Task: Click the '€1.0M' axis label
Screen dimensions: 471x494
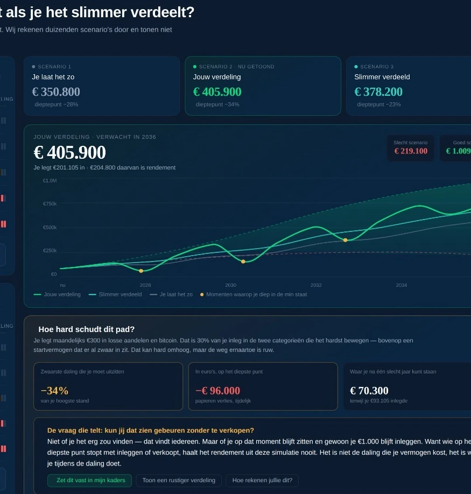Action: [50, 180]
